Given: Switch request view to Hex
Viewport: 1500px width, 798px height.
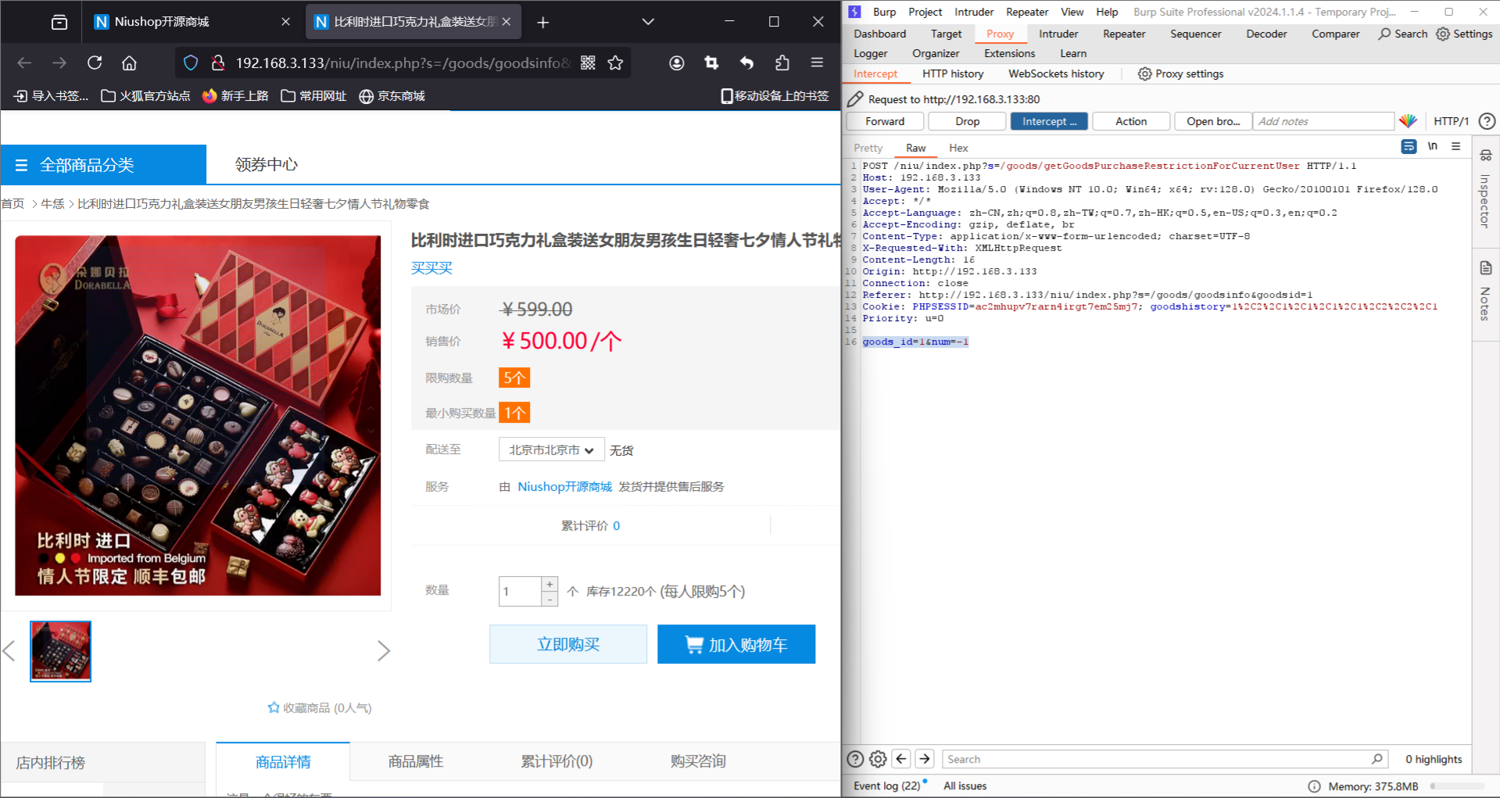Looking at the screenshot, I should pyautogui.click(x=958, y=148).
